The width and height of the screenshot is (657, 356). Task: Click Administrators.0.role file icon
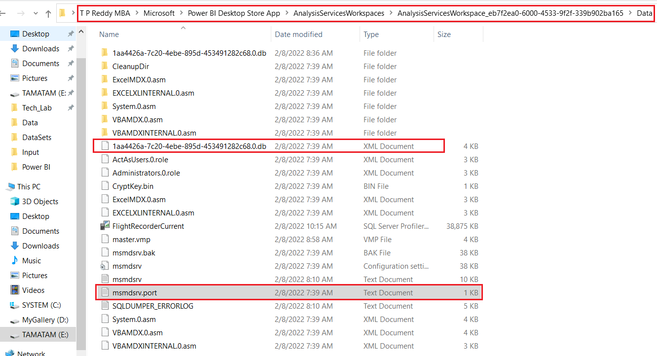104,173
